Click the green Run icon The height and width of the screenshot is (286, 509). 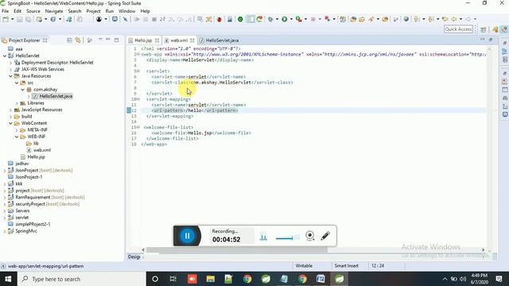coord(285,19)
